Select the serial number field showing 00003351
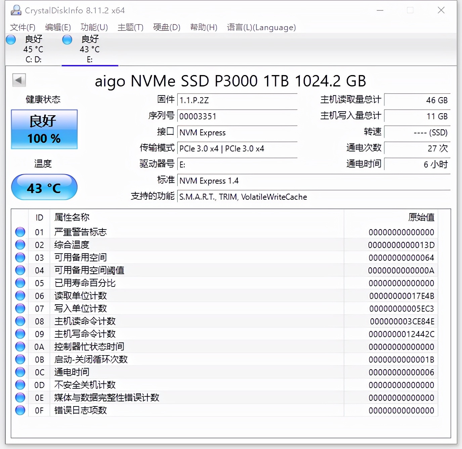462x449 pixels. coord(237,116)
